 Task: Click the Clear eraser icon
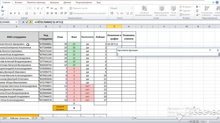click(x=197, y=14)
